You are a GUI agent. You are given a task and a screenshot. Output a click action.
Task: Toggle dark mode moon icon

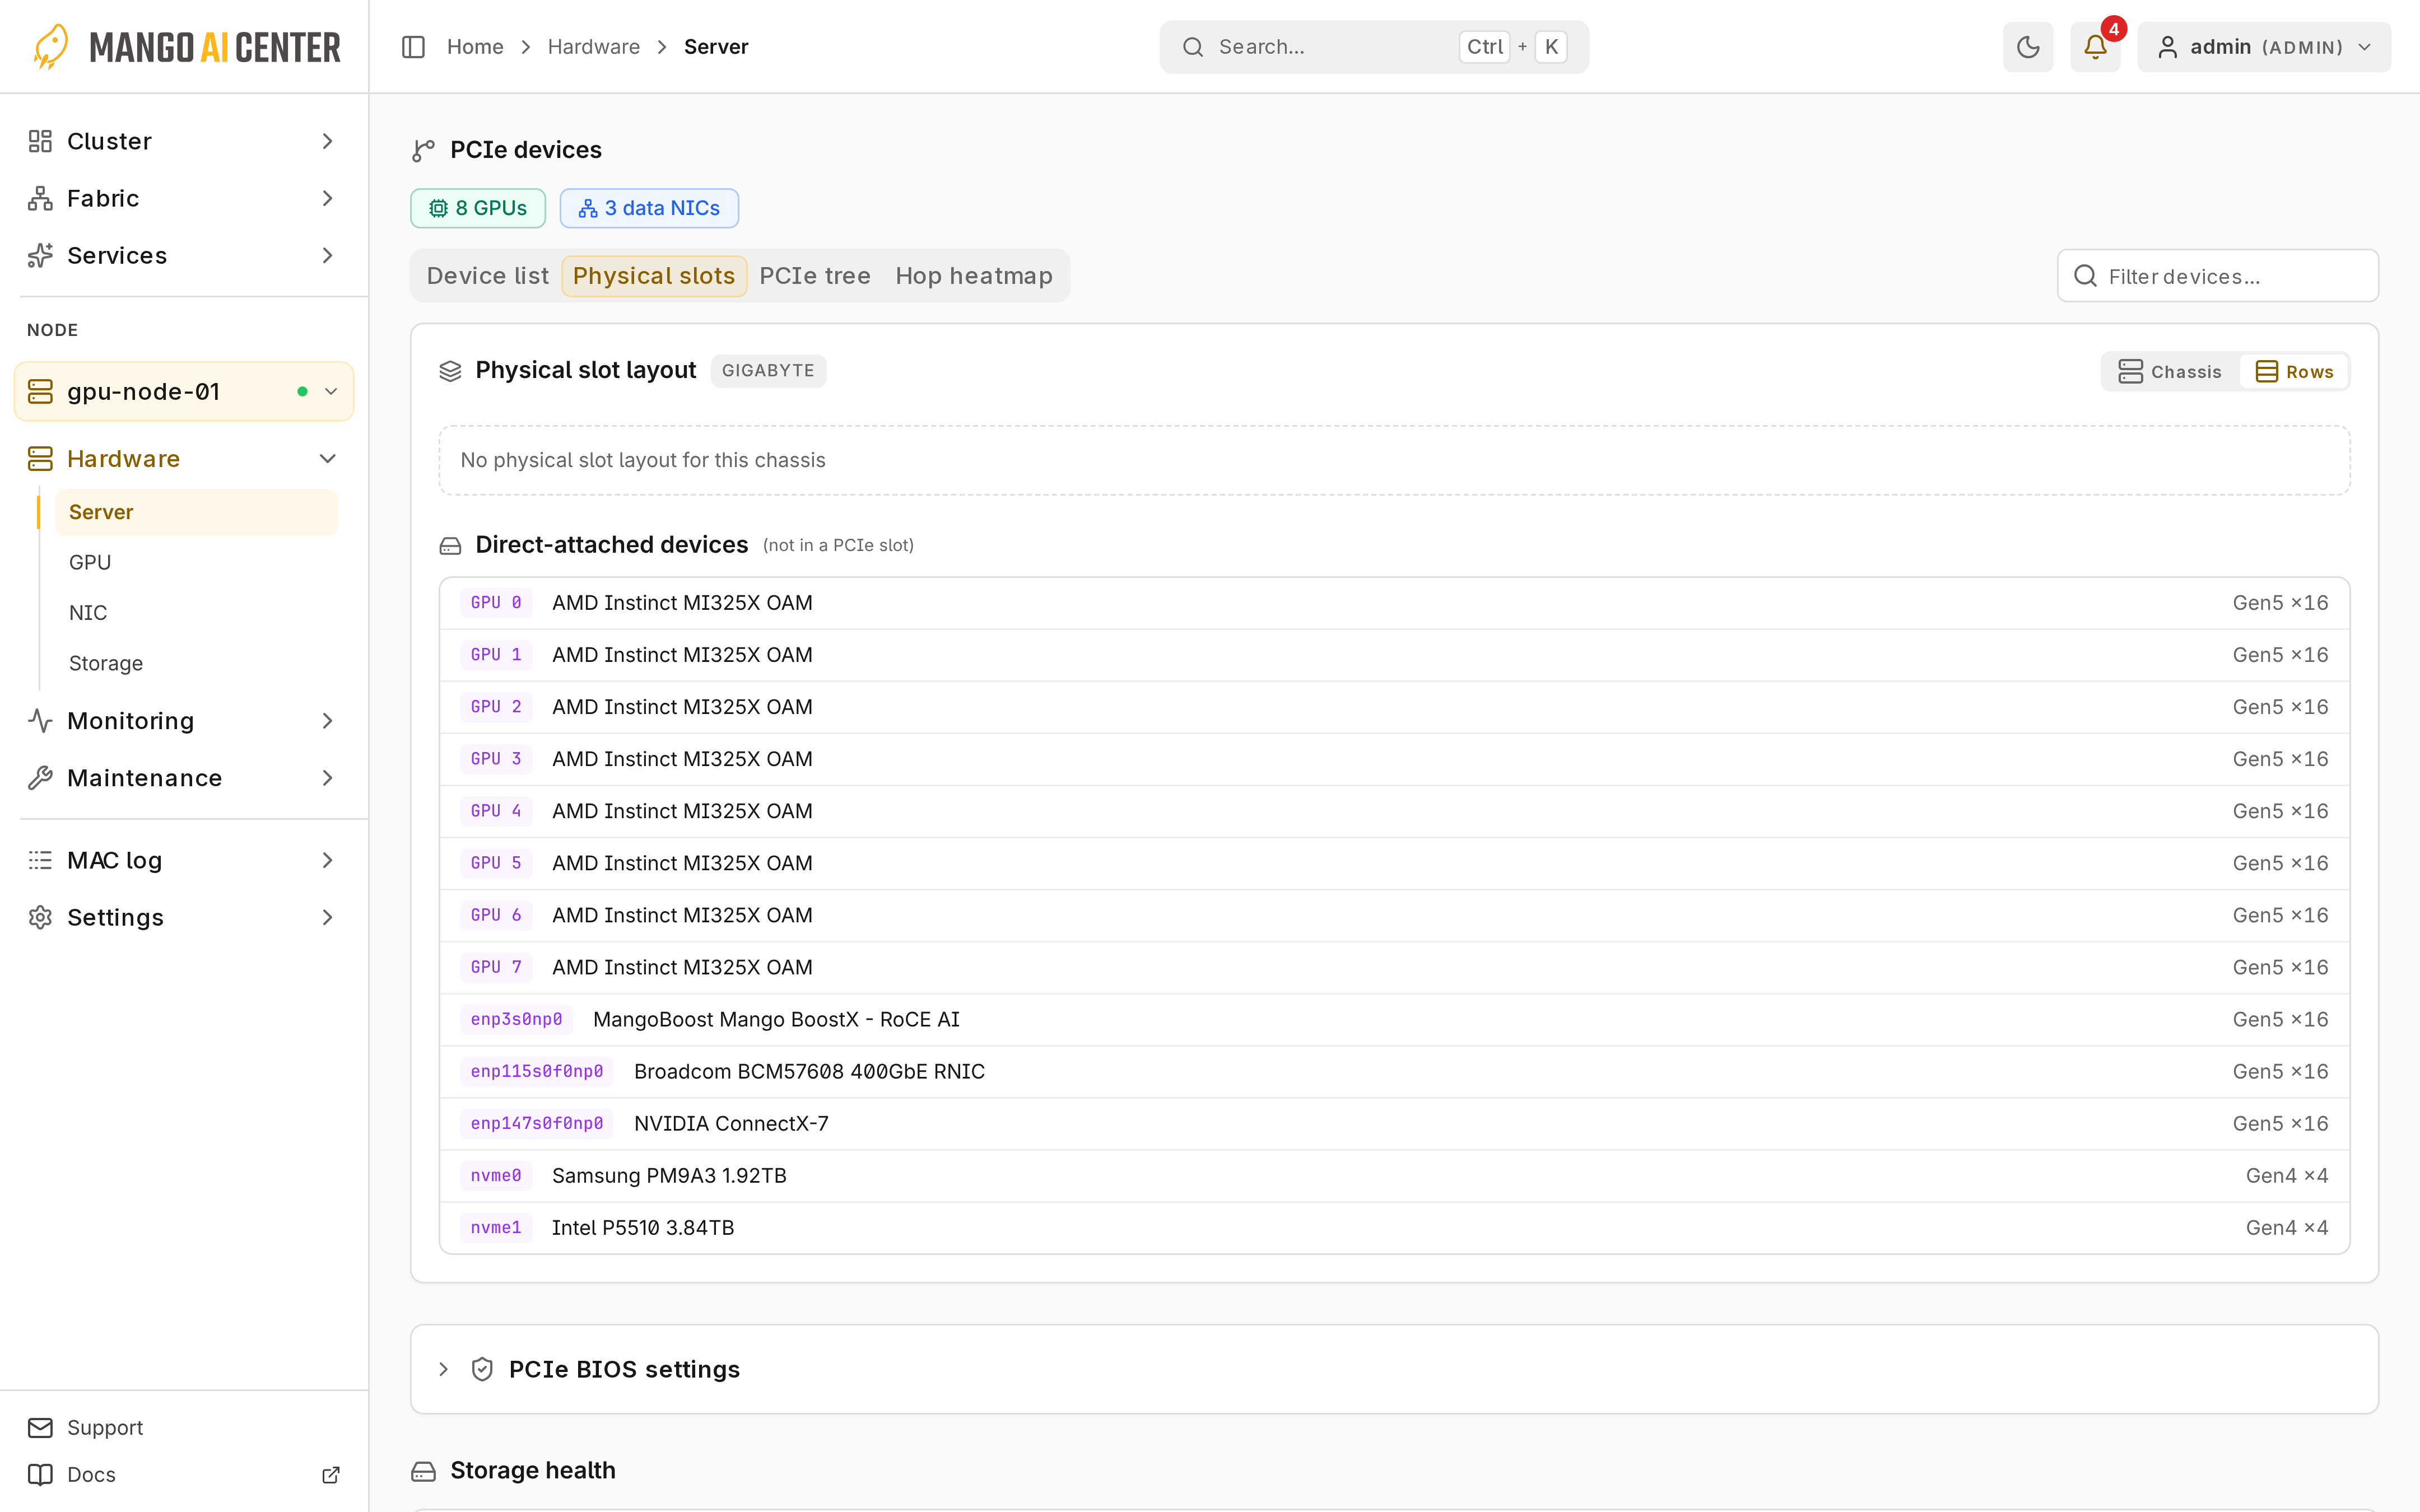tap(2027, 47)
